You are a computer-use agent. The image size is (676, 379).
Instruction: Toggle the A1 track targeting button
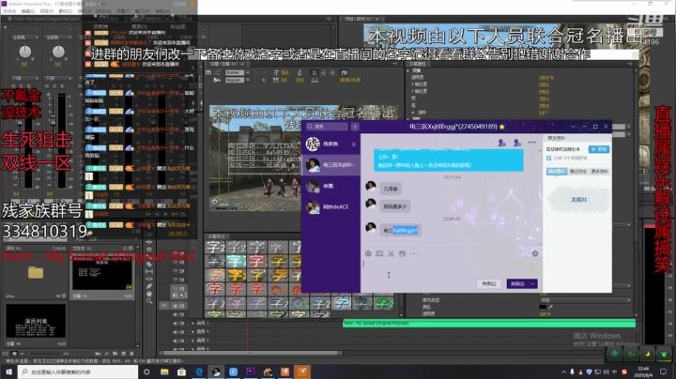tap(163, 305)
